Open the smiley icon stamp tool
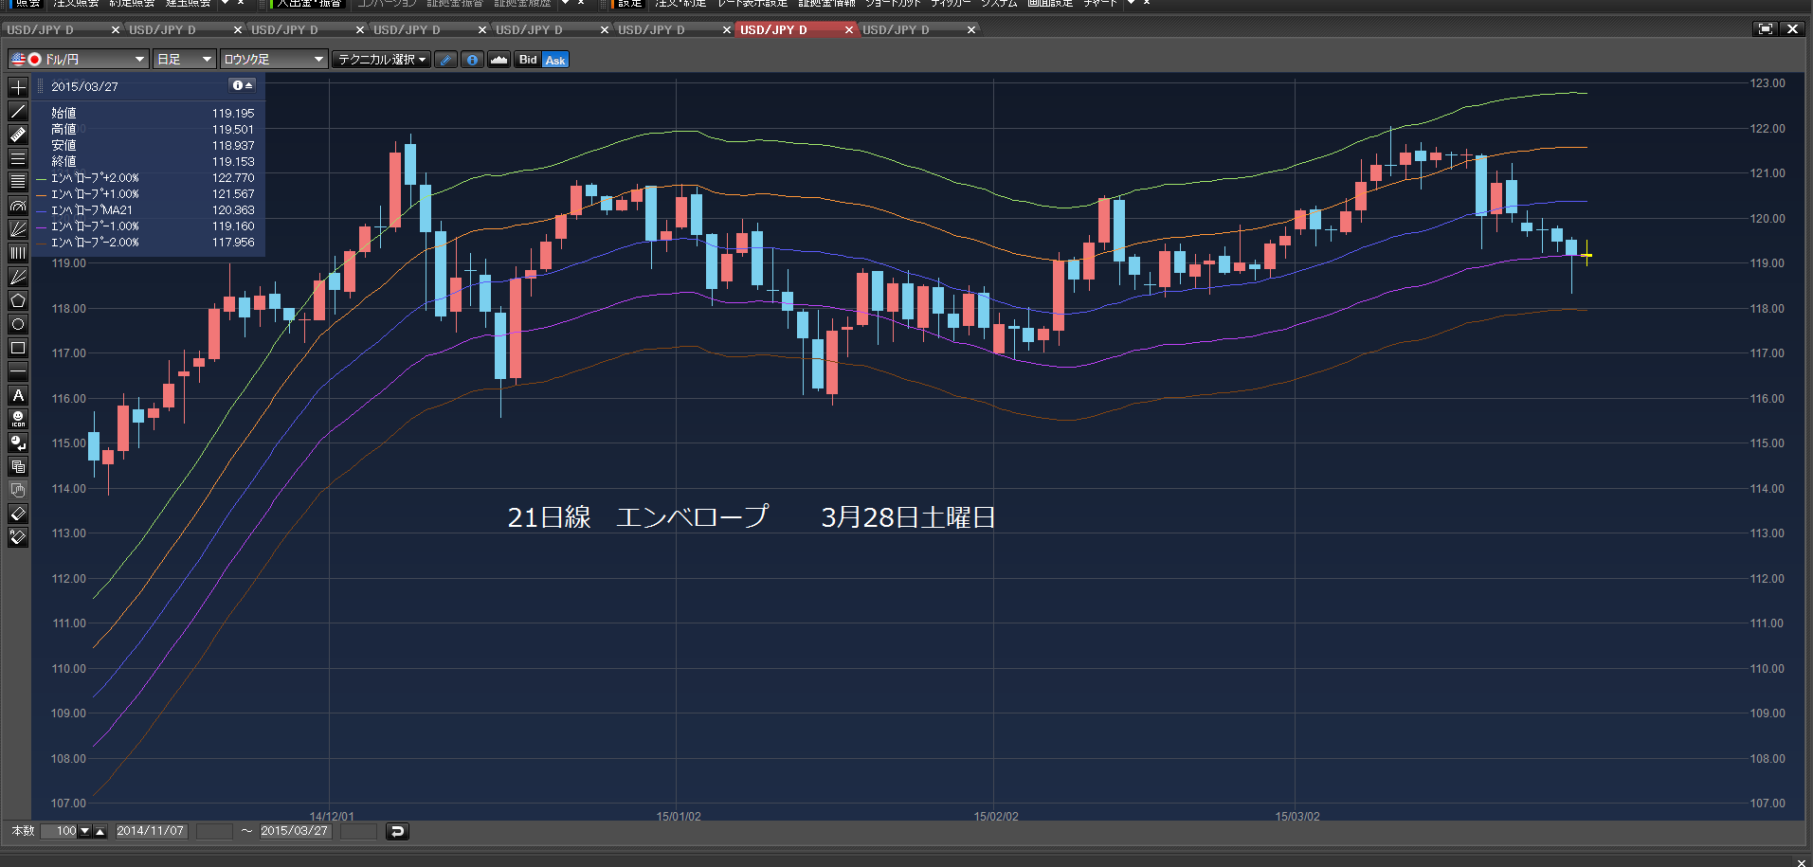The height and width of the screenshot is (867, 1813). pos(18,419)
